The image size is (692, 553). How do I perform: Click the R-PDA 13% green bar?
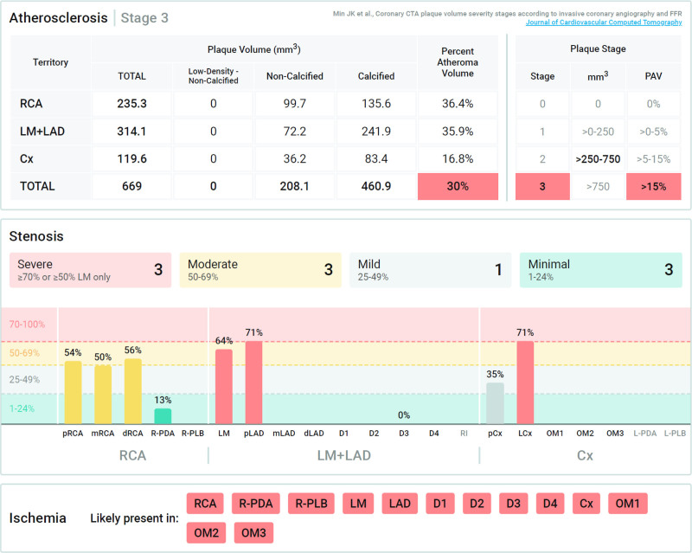[x=163, y=415]
